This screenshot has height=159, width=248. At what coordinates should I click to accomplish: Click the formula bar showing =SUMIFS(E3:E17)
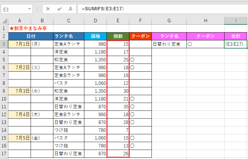[163, 9]
